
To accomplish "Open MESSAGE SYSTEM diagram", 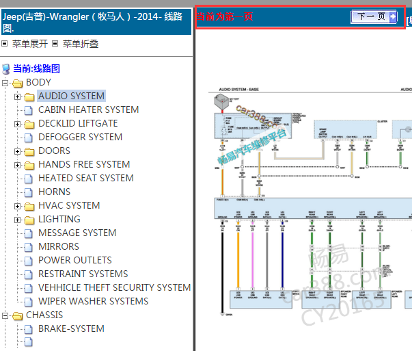I will click(x=77, y=233).
